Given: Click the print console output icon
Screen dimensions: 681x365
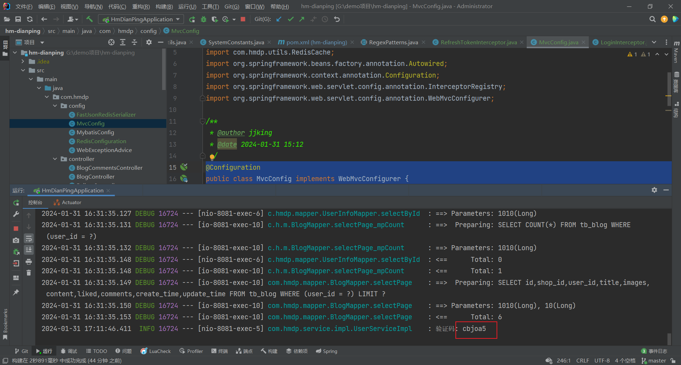Looking at the screenshot, I should tap(29, 262).
